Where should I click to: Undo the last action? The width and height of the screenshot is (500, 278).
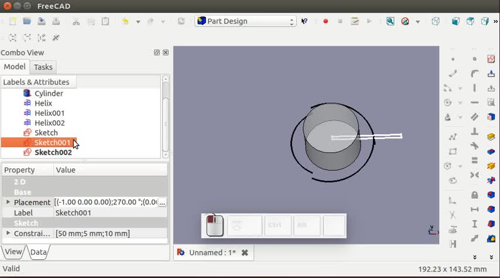(x=125, y=21)
